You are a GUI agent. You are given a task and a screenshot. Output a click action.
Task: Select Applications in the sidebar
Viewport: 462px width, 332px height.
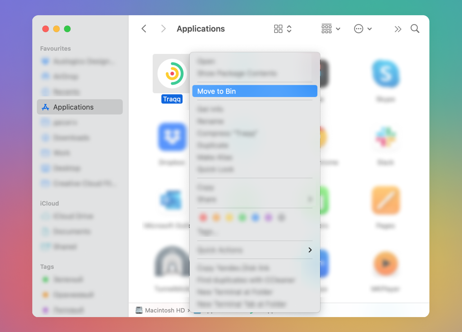point(80,107)
